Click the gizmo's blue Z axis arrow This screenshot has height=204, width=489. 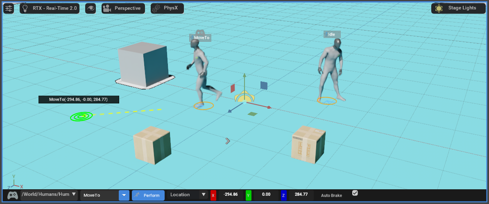tap(230, 111)
